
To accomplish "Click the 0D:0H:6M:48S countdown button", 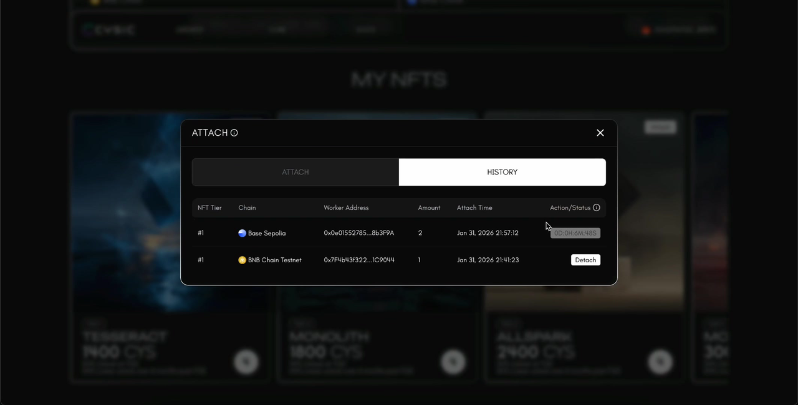I will coord(575,233).
